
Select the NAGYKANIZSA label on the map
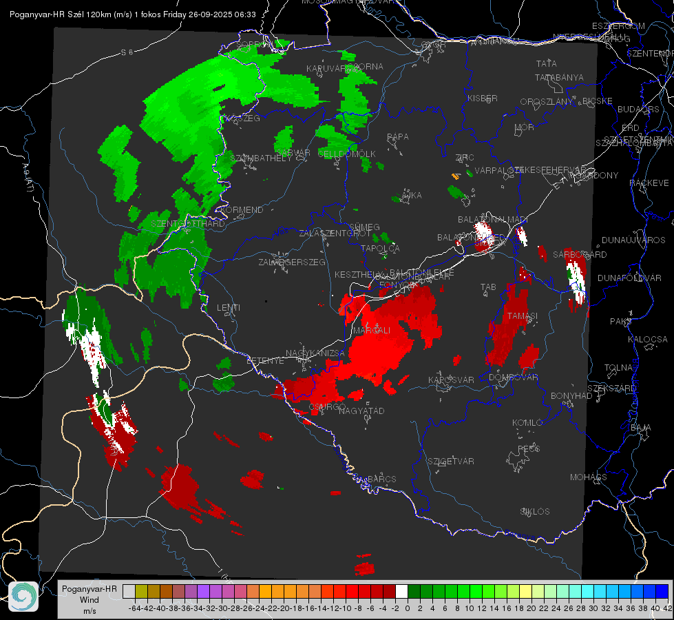(315, 353)
